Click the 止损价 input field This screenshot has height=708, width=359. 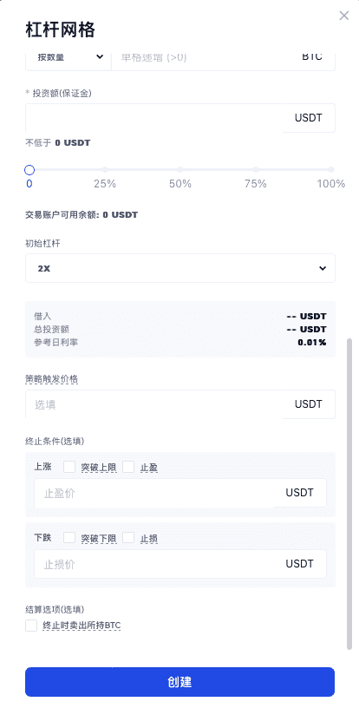[x=153, y=564]
